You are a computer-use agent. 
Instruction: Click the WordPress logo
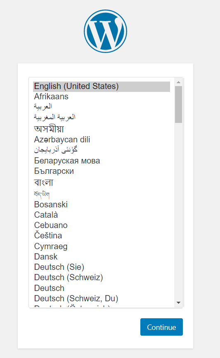point(105,31)
